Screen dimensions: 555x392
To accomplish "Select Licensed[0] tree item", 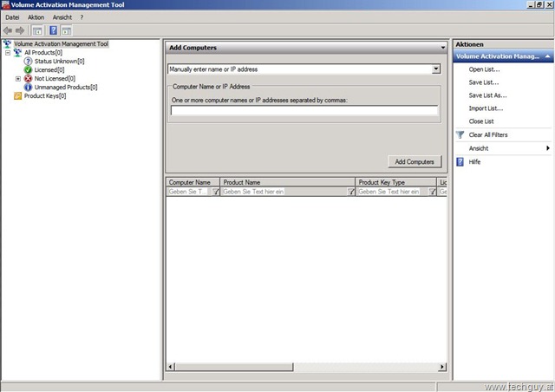I will 49,69.
